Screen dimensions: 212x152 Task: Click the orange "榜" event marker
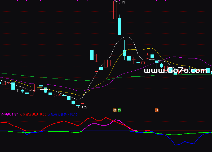click(x=115, y=110)
